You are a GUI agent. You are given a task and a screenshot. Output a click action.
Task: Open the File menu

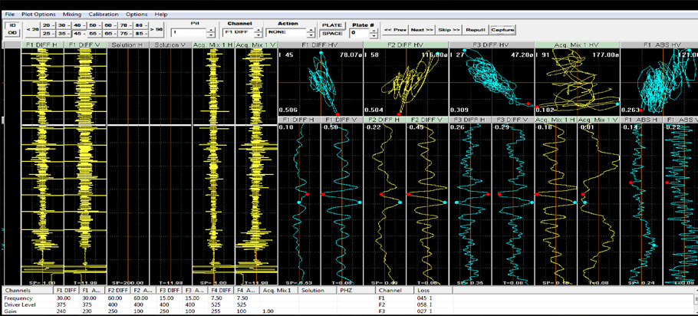(9, 14)
